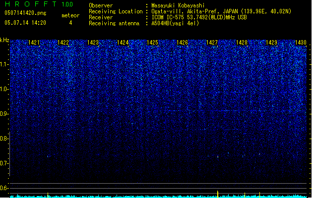
Task: Click the HROFFT 1.0.0 title text
Action: pos(39,4)
